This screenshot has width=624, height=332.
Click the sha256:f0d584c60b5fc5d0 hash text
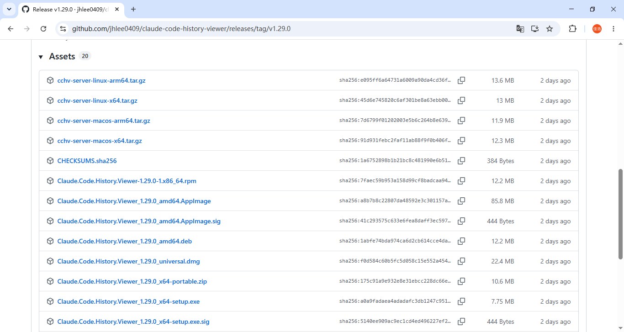[x=395, y=261]
